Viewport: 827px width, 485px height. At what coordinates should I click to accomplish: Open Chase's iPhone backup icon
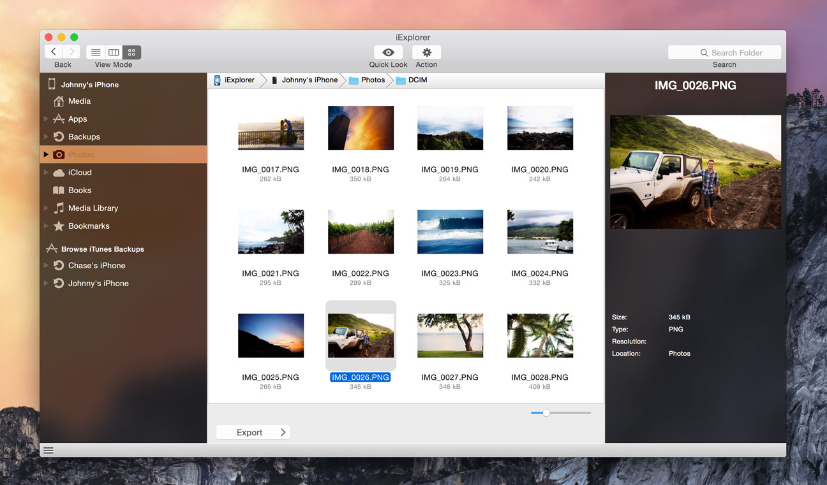pyautogui.click(x=59, y=266)
